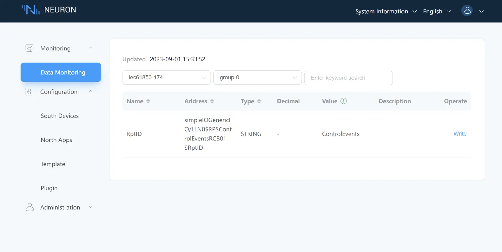Click the Monitoring section monitor icon
The height and width of the screenshot is (252, 502).
click(x=29, y=48)
